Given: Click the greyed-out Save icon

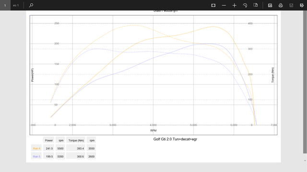Looking at the screenshot, I should point(291,5).
